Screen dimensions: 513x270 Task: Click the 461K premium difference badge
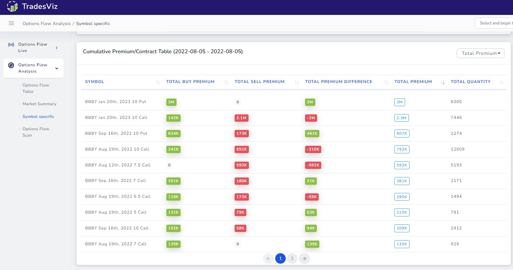[312, 133]
